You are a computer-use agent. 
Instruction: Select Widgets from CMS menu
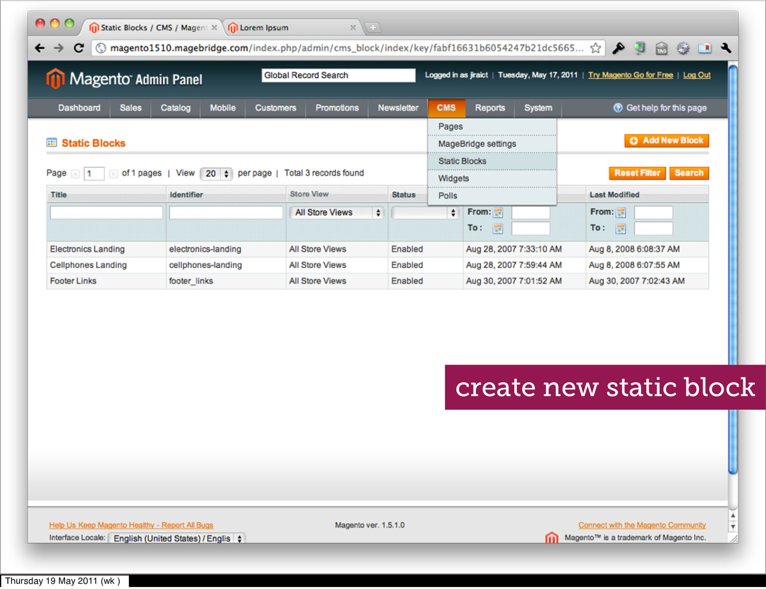pos(492,178)
